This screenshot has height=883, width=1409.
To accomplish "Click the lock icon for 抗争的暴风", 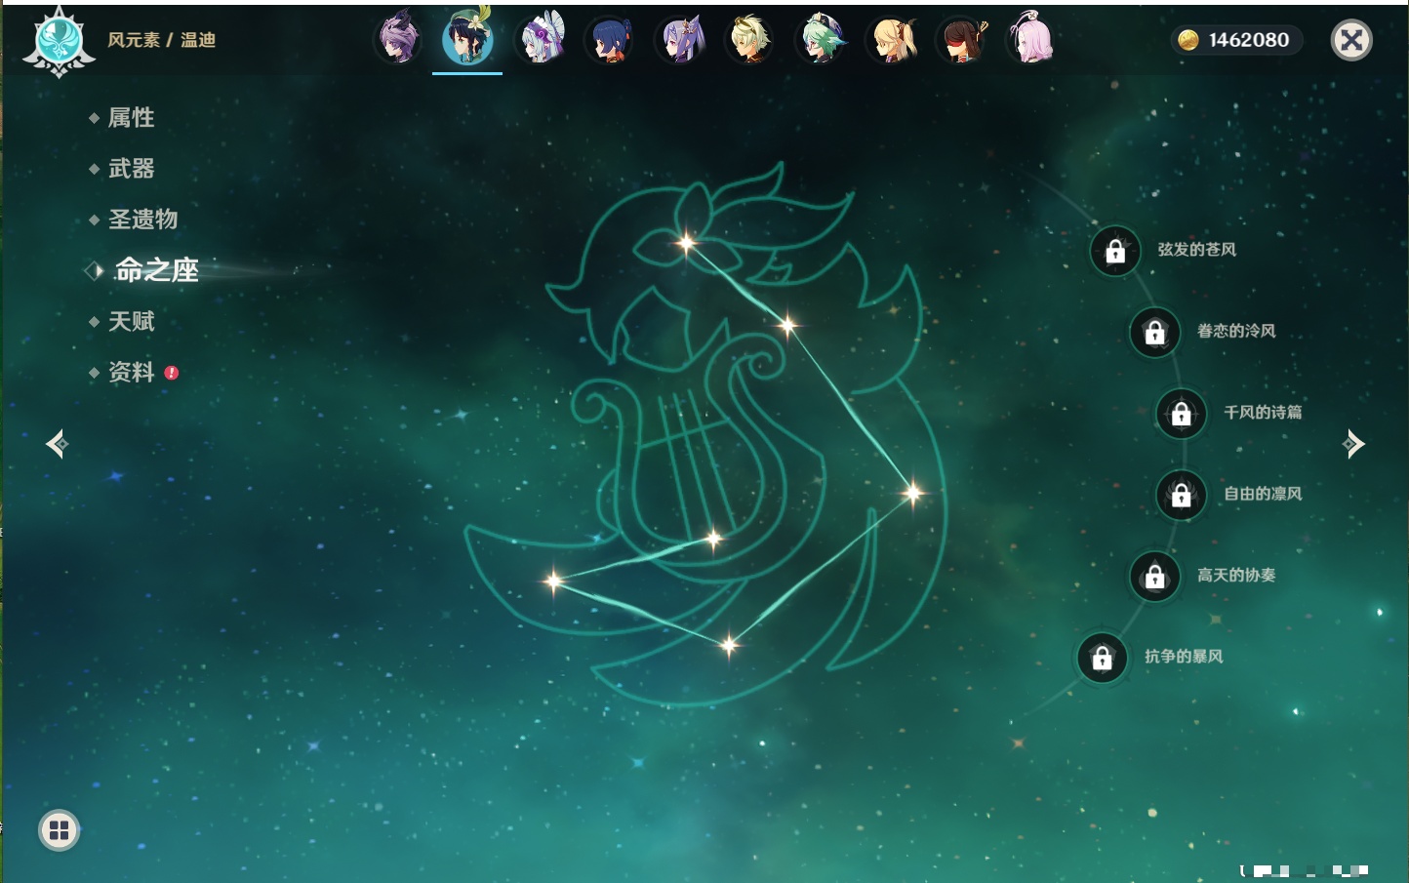I will pos(1102,658).
